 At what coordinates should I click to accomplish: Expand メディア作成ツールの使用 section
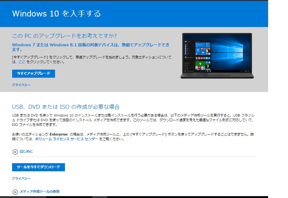(x=39, y=191)
